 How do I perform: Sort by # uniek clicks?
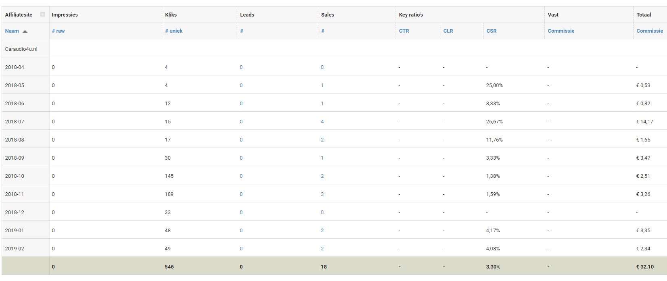pos(174,31)
